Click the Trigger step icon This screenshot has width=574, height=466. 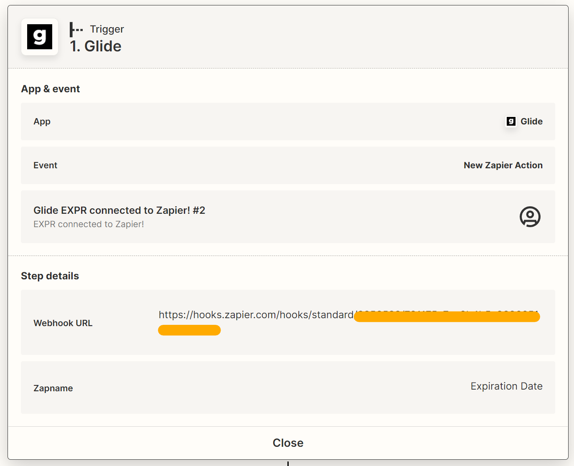tap(76, 30)
